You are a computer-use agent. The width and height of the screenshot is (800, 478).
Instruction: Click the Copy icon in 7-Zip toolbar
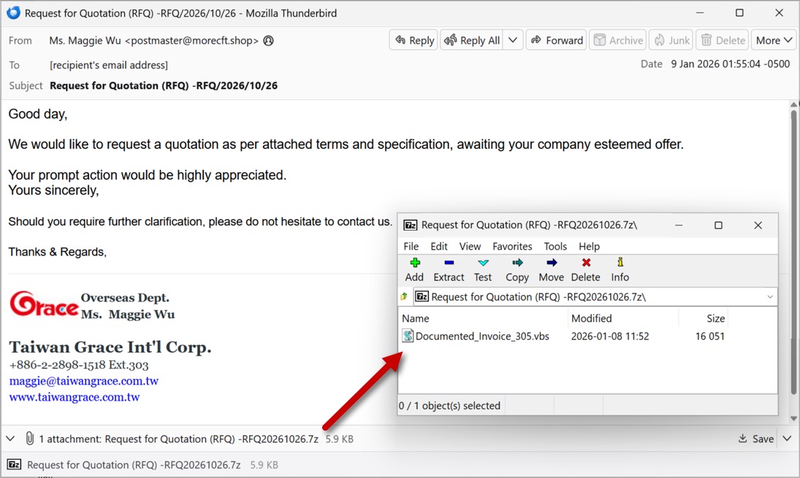[x=517, y=263]
